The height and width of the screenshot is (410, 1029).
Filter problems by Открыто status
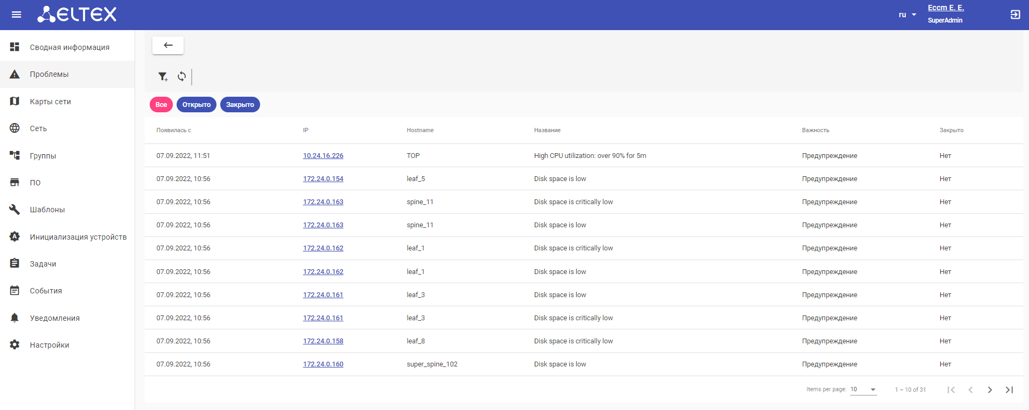coord(197,105)
